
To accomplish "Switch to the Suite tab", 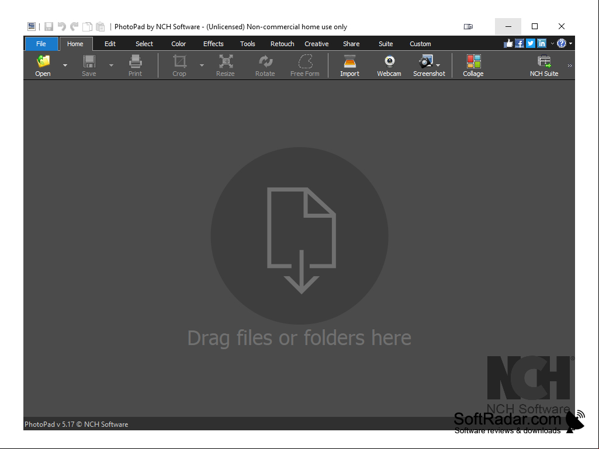I will coord(386,44).
